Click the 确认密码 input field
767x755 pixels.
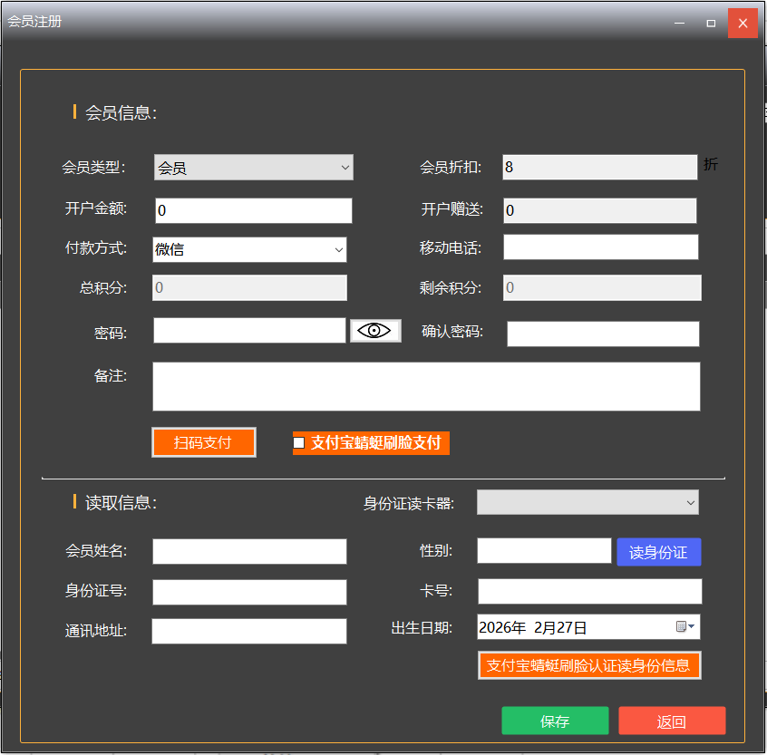point(603,334)
